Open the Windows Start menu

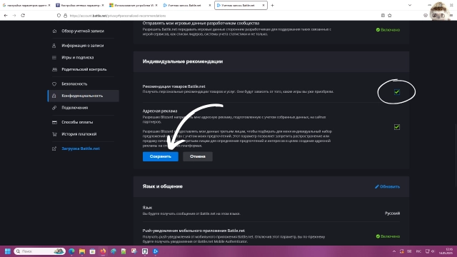coord(8,251)
